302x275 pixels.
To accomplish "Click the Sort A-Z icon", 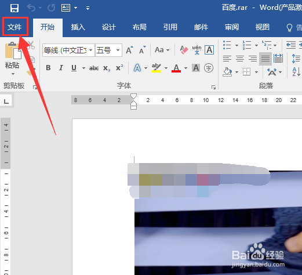I will pos(296,72).
